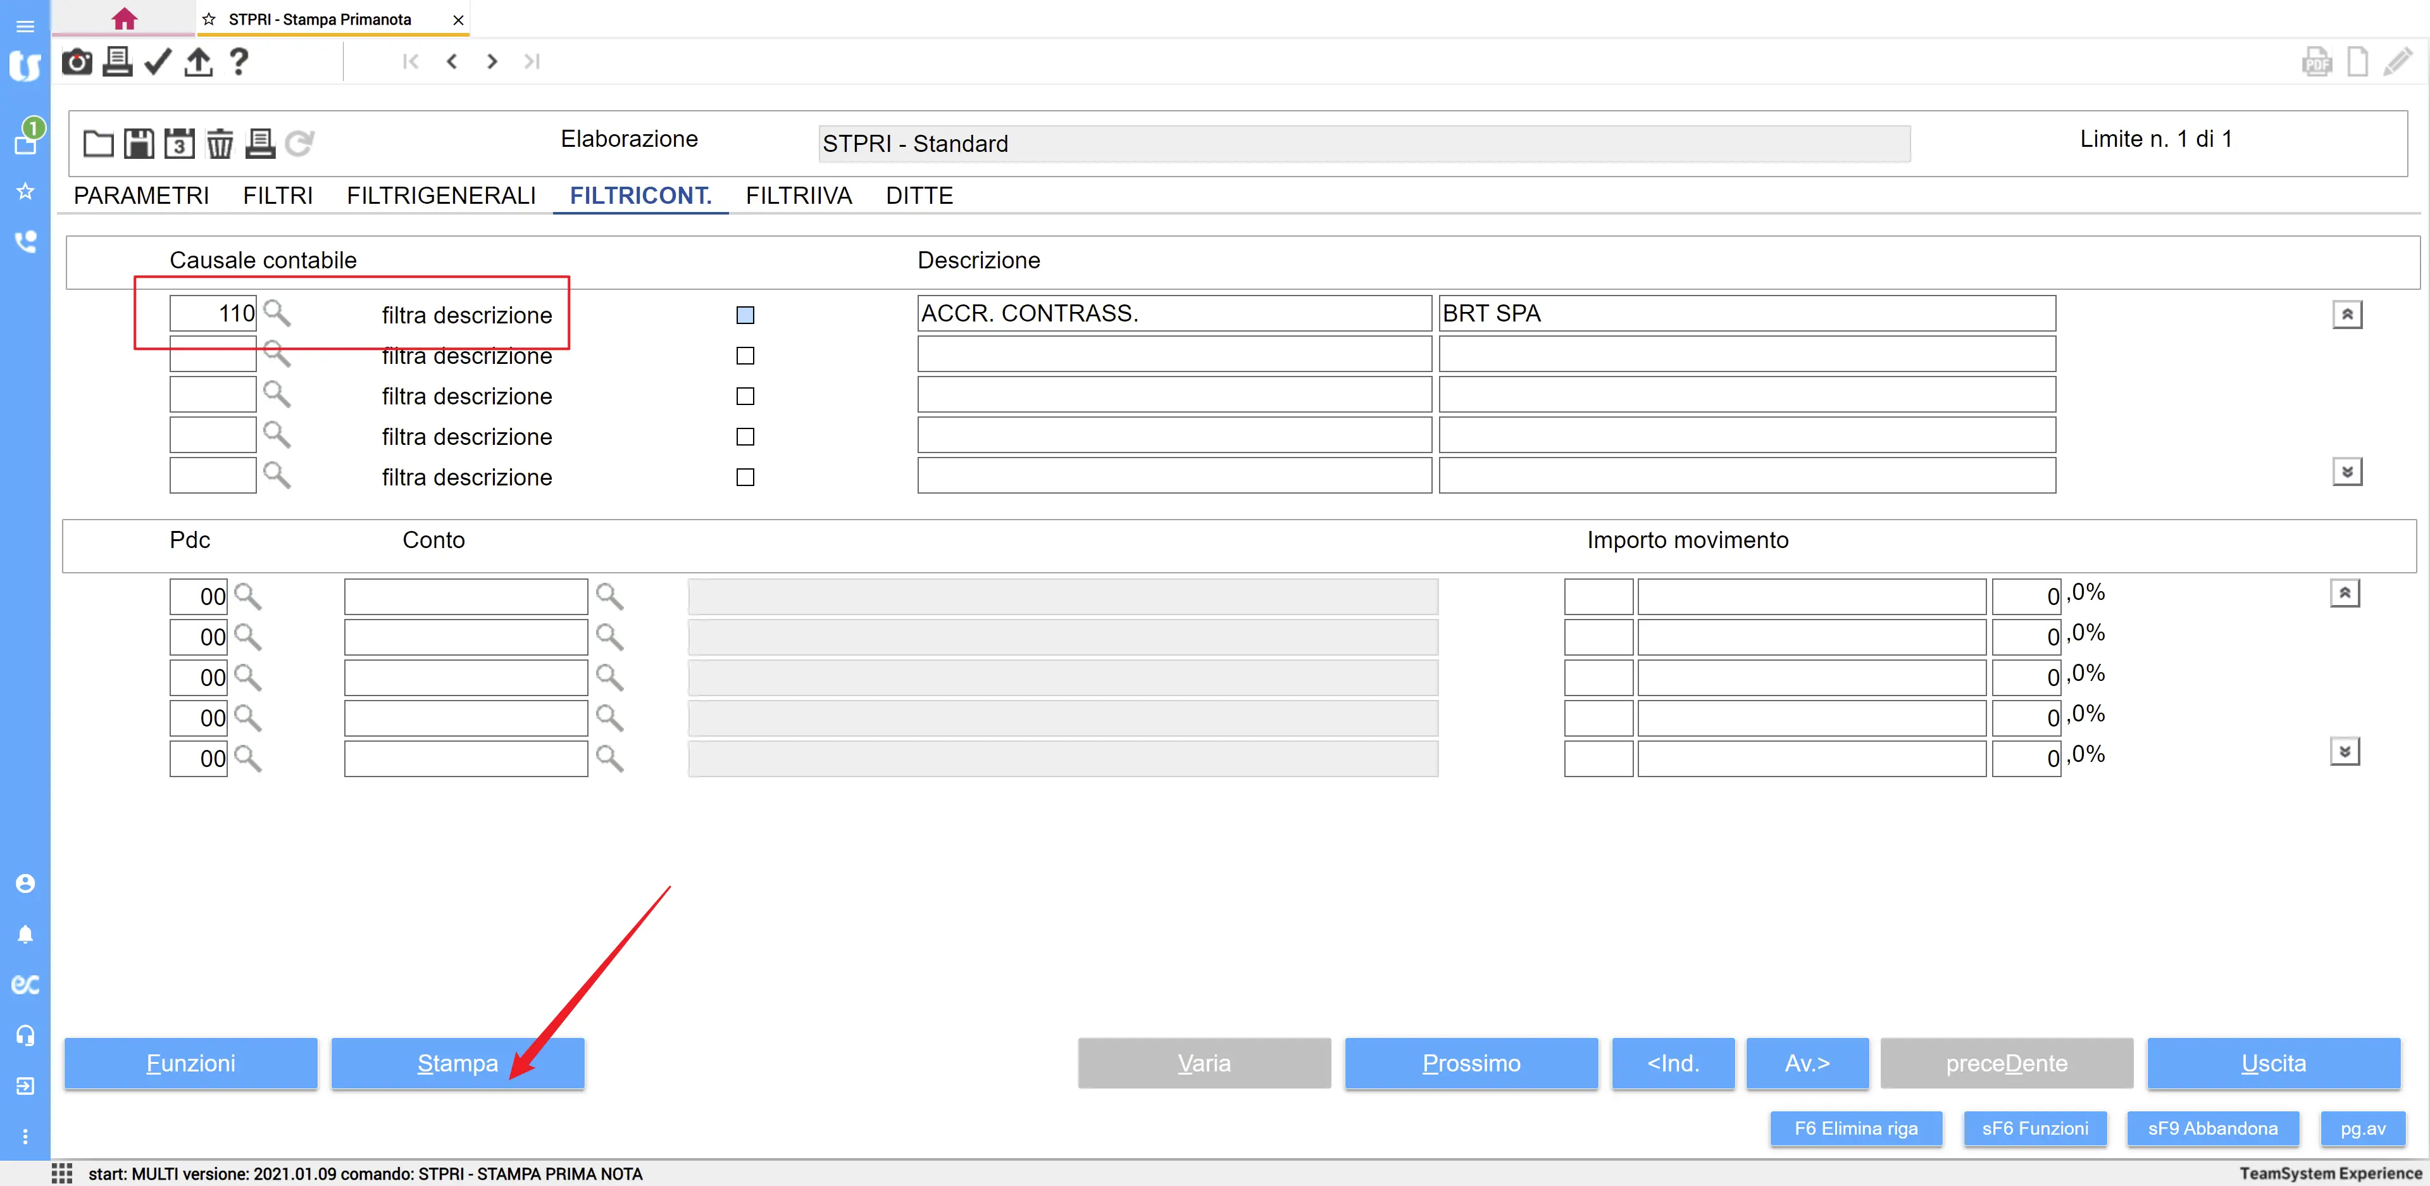Click the floppy disk save icon
The image size is (2430, 1186).
(x=139, y=144)
